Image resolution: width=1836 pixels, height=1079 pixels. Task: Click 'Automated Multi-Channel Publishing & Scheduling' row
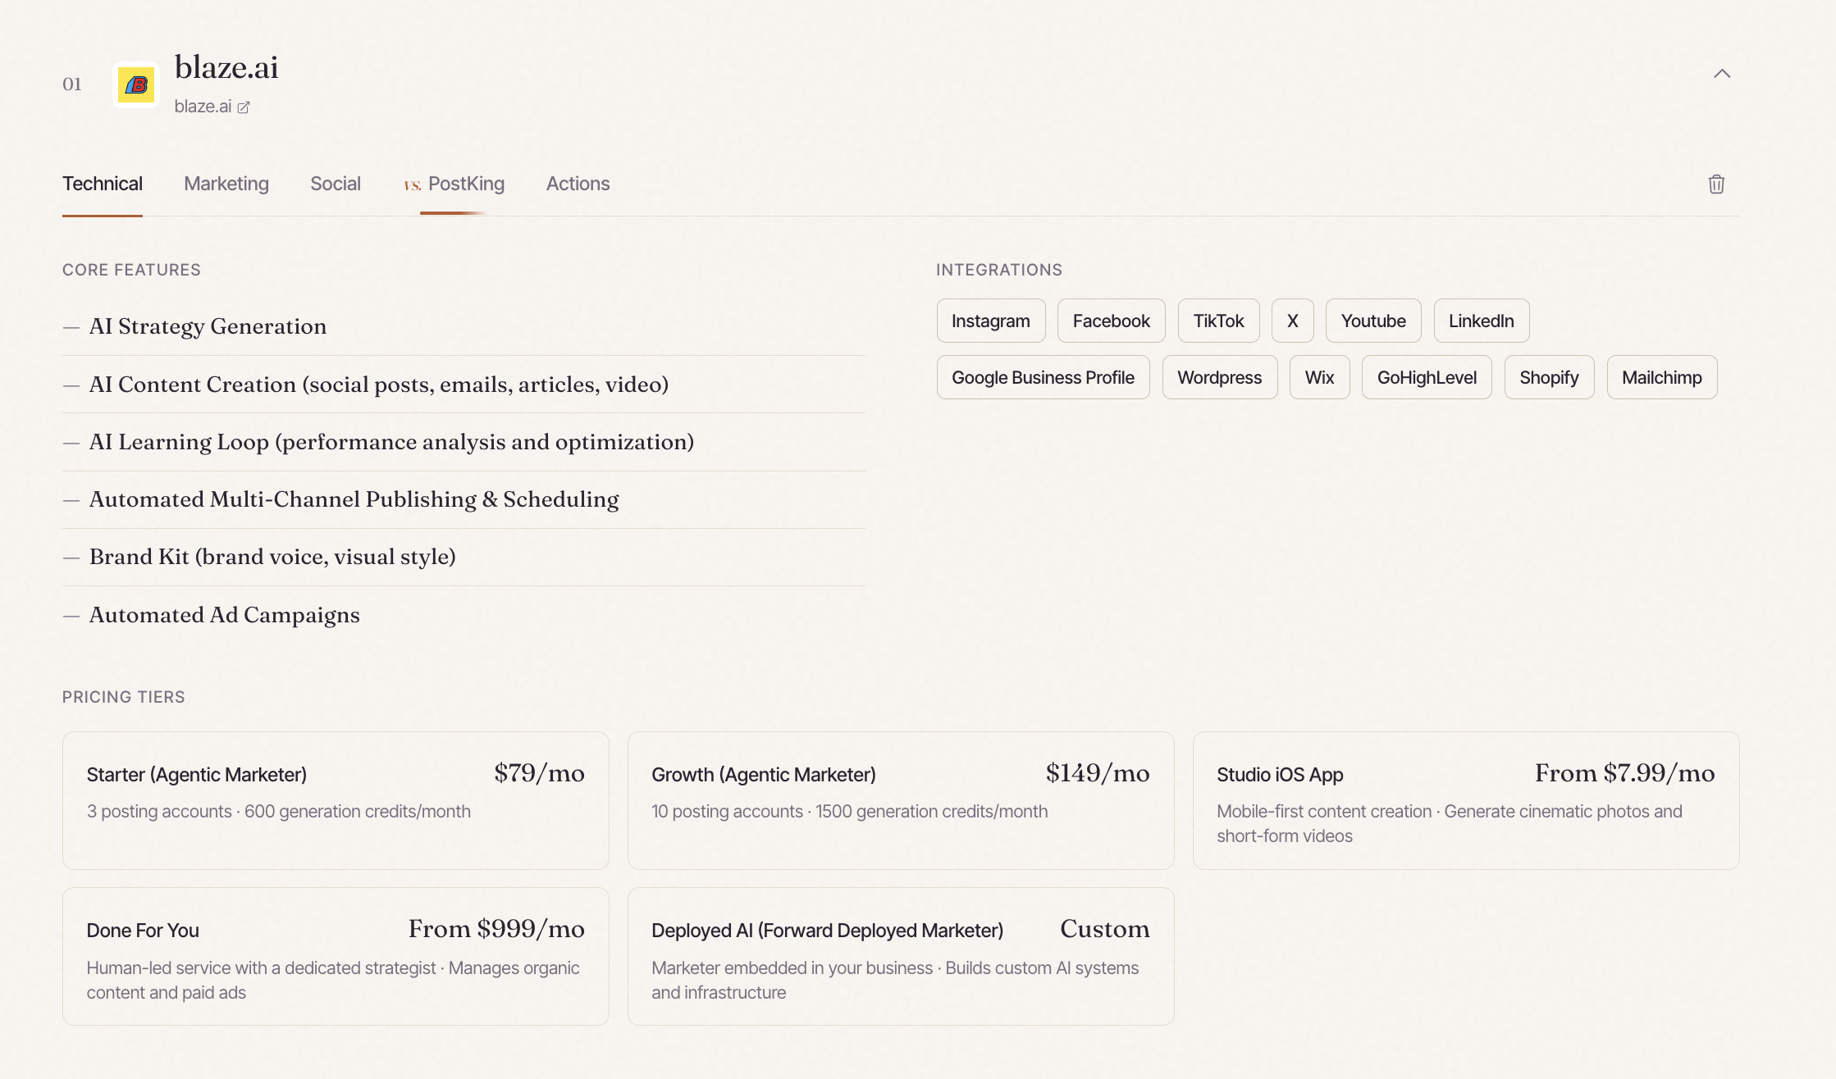point(464,499)
